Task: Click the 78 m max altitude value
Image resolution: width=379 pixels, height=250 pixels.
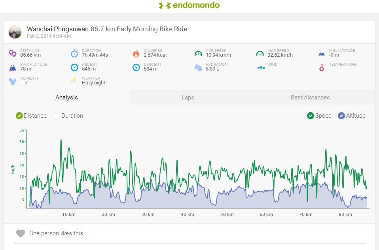Action: [26, 69]
